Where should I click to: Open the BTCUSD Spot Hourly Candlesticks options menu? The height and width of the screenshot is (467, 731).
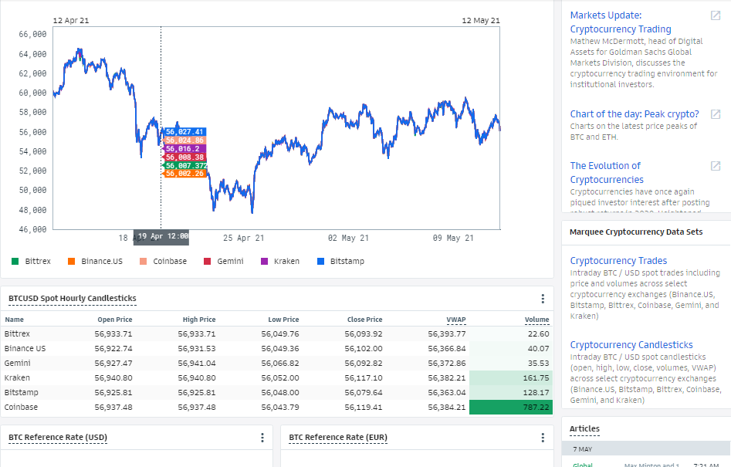[x=543, y=299]
